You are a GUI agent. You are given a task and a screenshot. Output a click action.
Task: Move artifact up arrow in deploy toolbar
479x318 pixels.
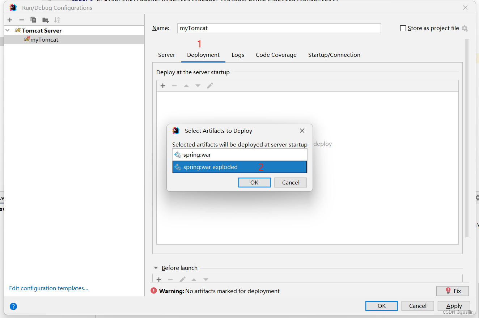pos(186,86)
